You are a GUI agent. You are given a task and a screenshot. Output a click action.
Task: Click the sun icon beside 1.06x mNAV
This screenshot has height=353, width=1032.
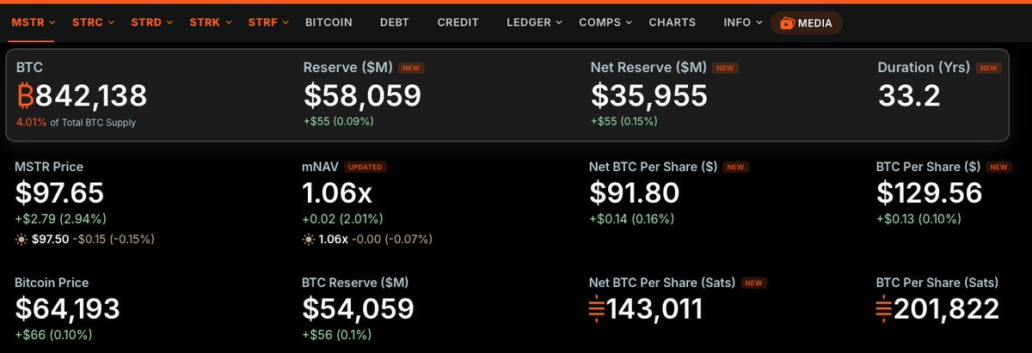[308, 238]
